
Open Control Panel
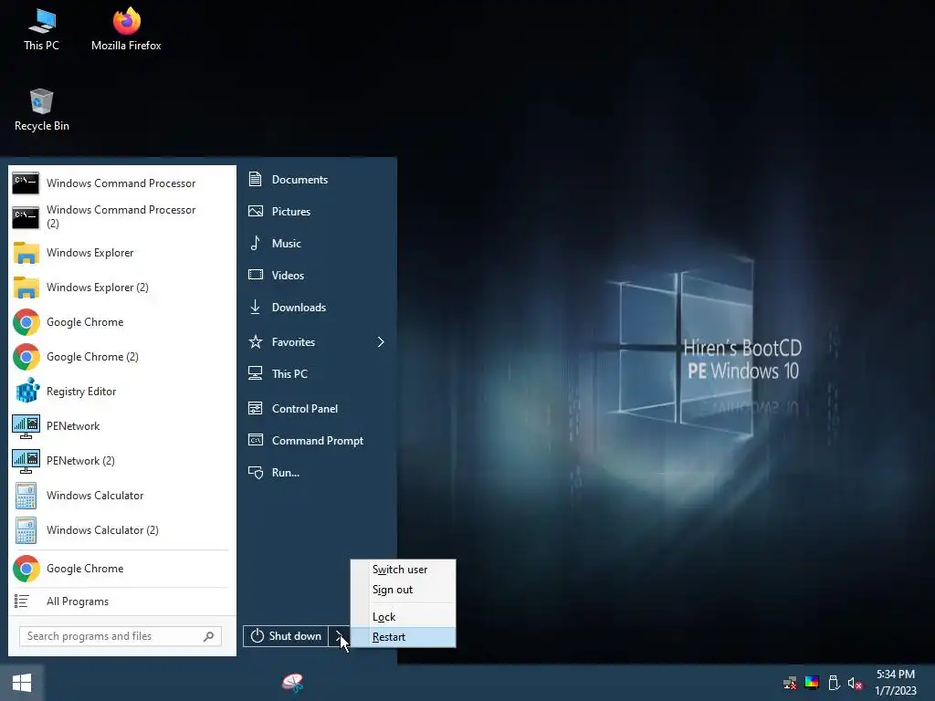pyautogui.click(x=317, y=408)
